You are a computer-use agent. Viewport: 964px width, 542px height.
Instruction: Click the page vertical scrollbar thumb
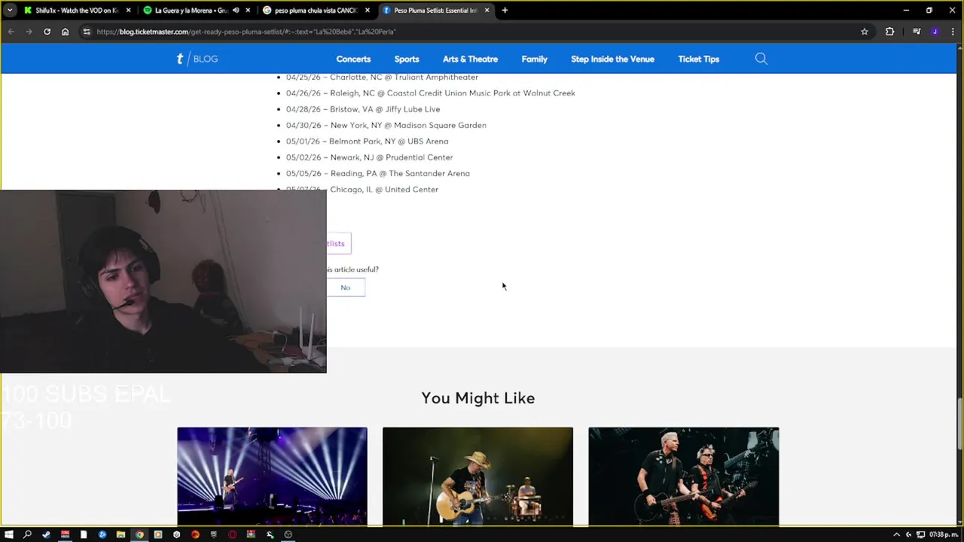(959, 424)
